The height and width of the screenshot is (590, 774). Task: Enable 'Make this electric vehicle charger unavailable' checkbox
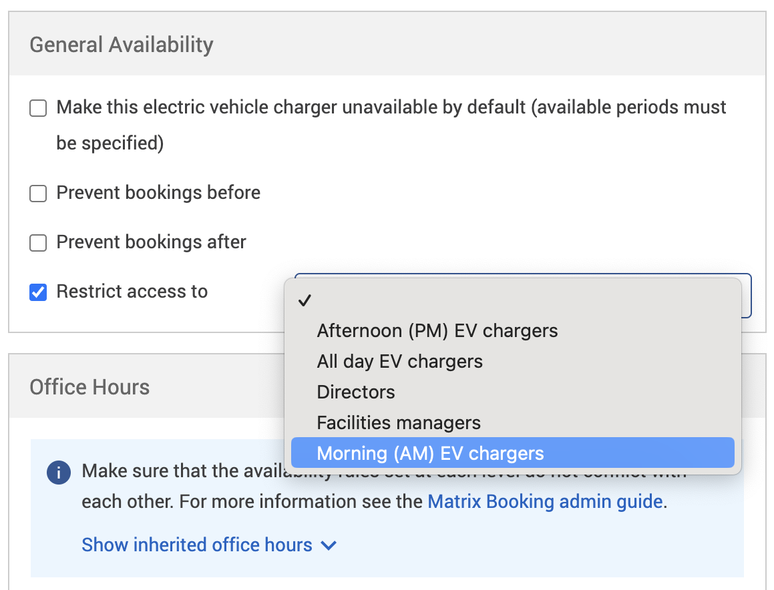(x=38, y=108)
